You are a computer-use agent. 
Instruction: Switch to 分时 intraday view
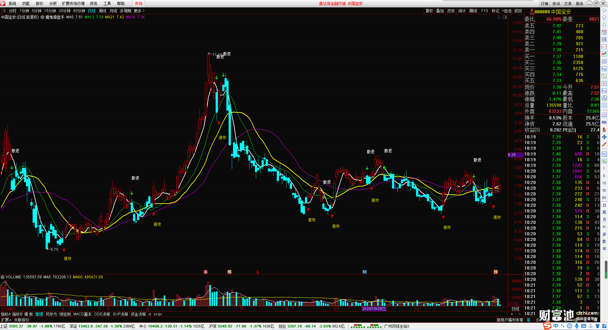(x=12, y=11)
